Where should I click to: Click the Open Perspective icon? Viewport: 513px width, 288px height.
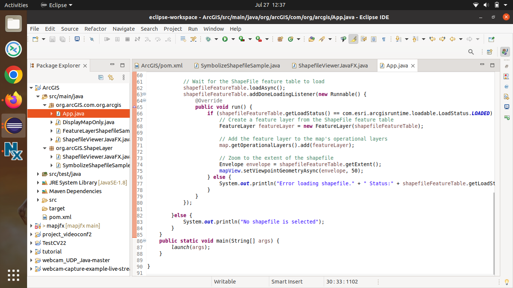tap(489, 52)
